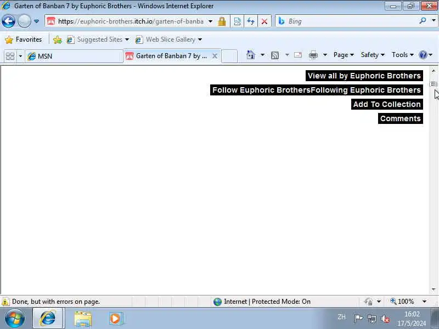
Task: Click the network tray icon
Action: [372, 319]
